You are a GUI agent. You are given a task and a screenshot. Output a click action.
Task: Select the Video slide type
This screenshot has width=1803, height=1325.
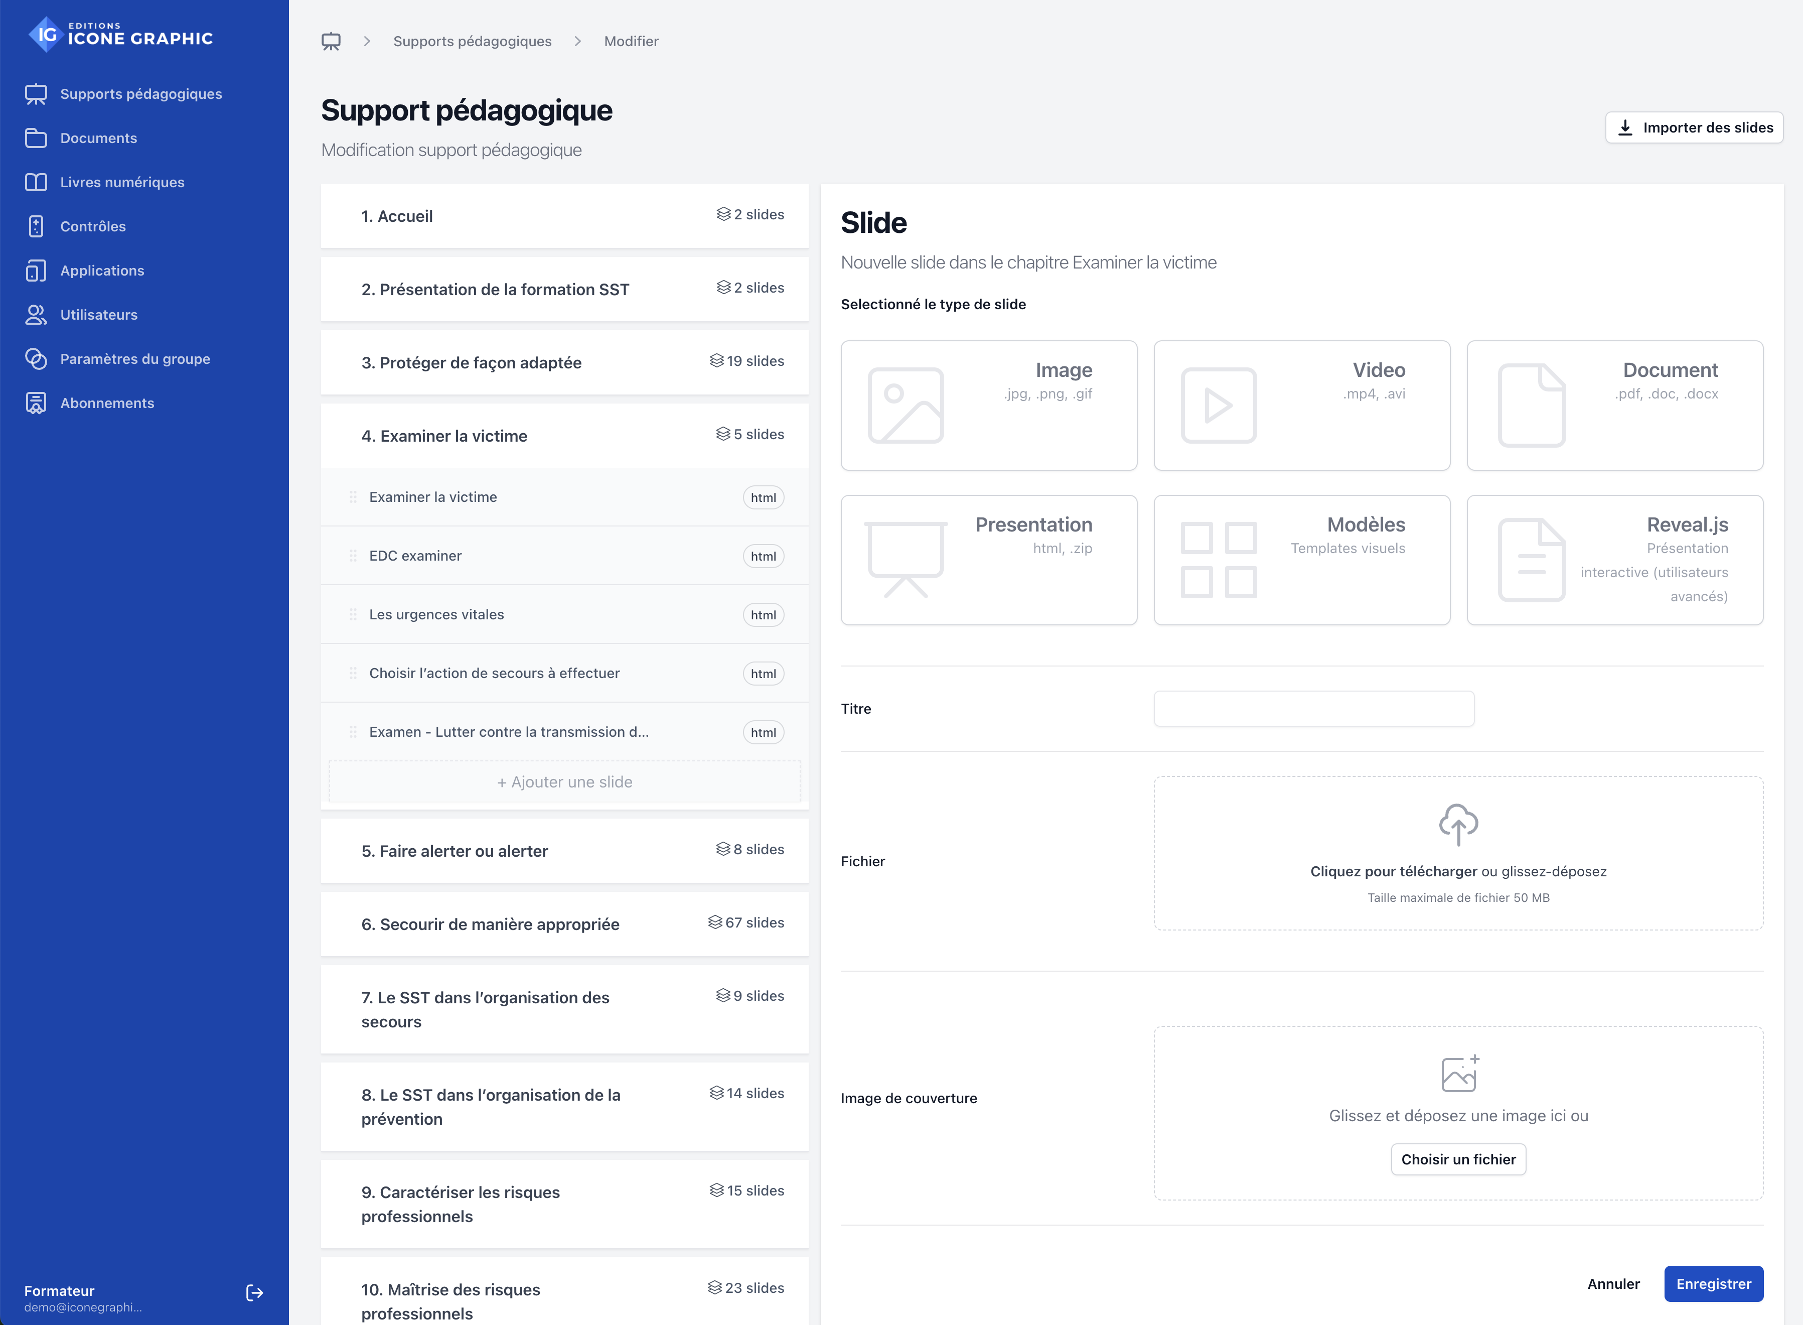click(1300, 405)
